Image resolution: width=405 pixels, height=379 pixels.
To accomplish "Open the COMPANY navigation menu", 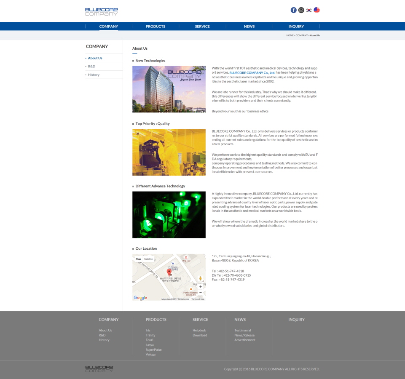I will pos(108,27).
